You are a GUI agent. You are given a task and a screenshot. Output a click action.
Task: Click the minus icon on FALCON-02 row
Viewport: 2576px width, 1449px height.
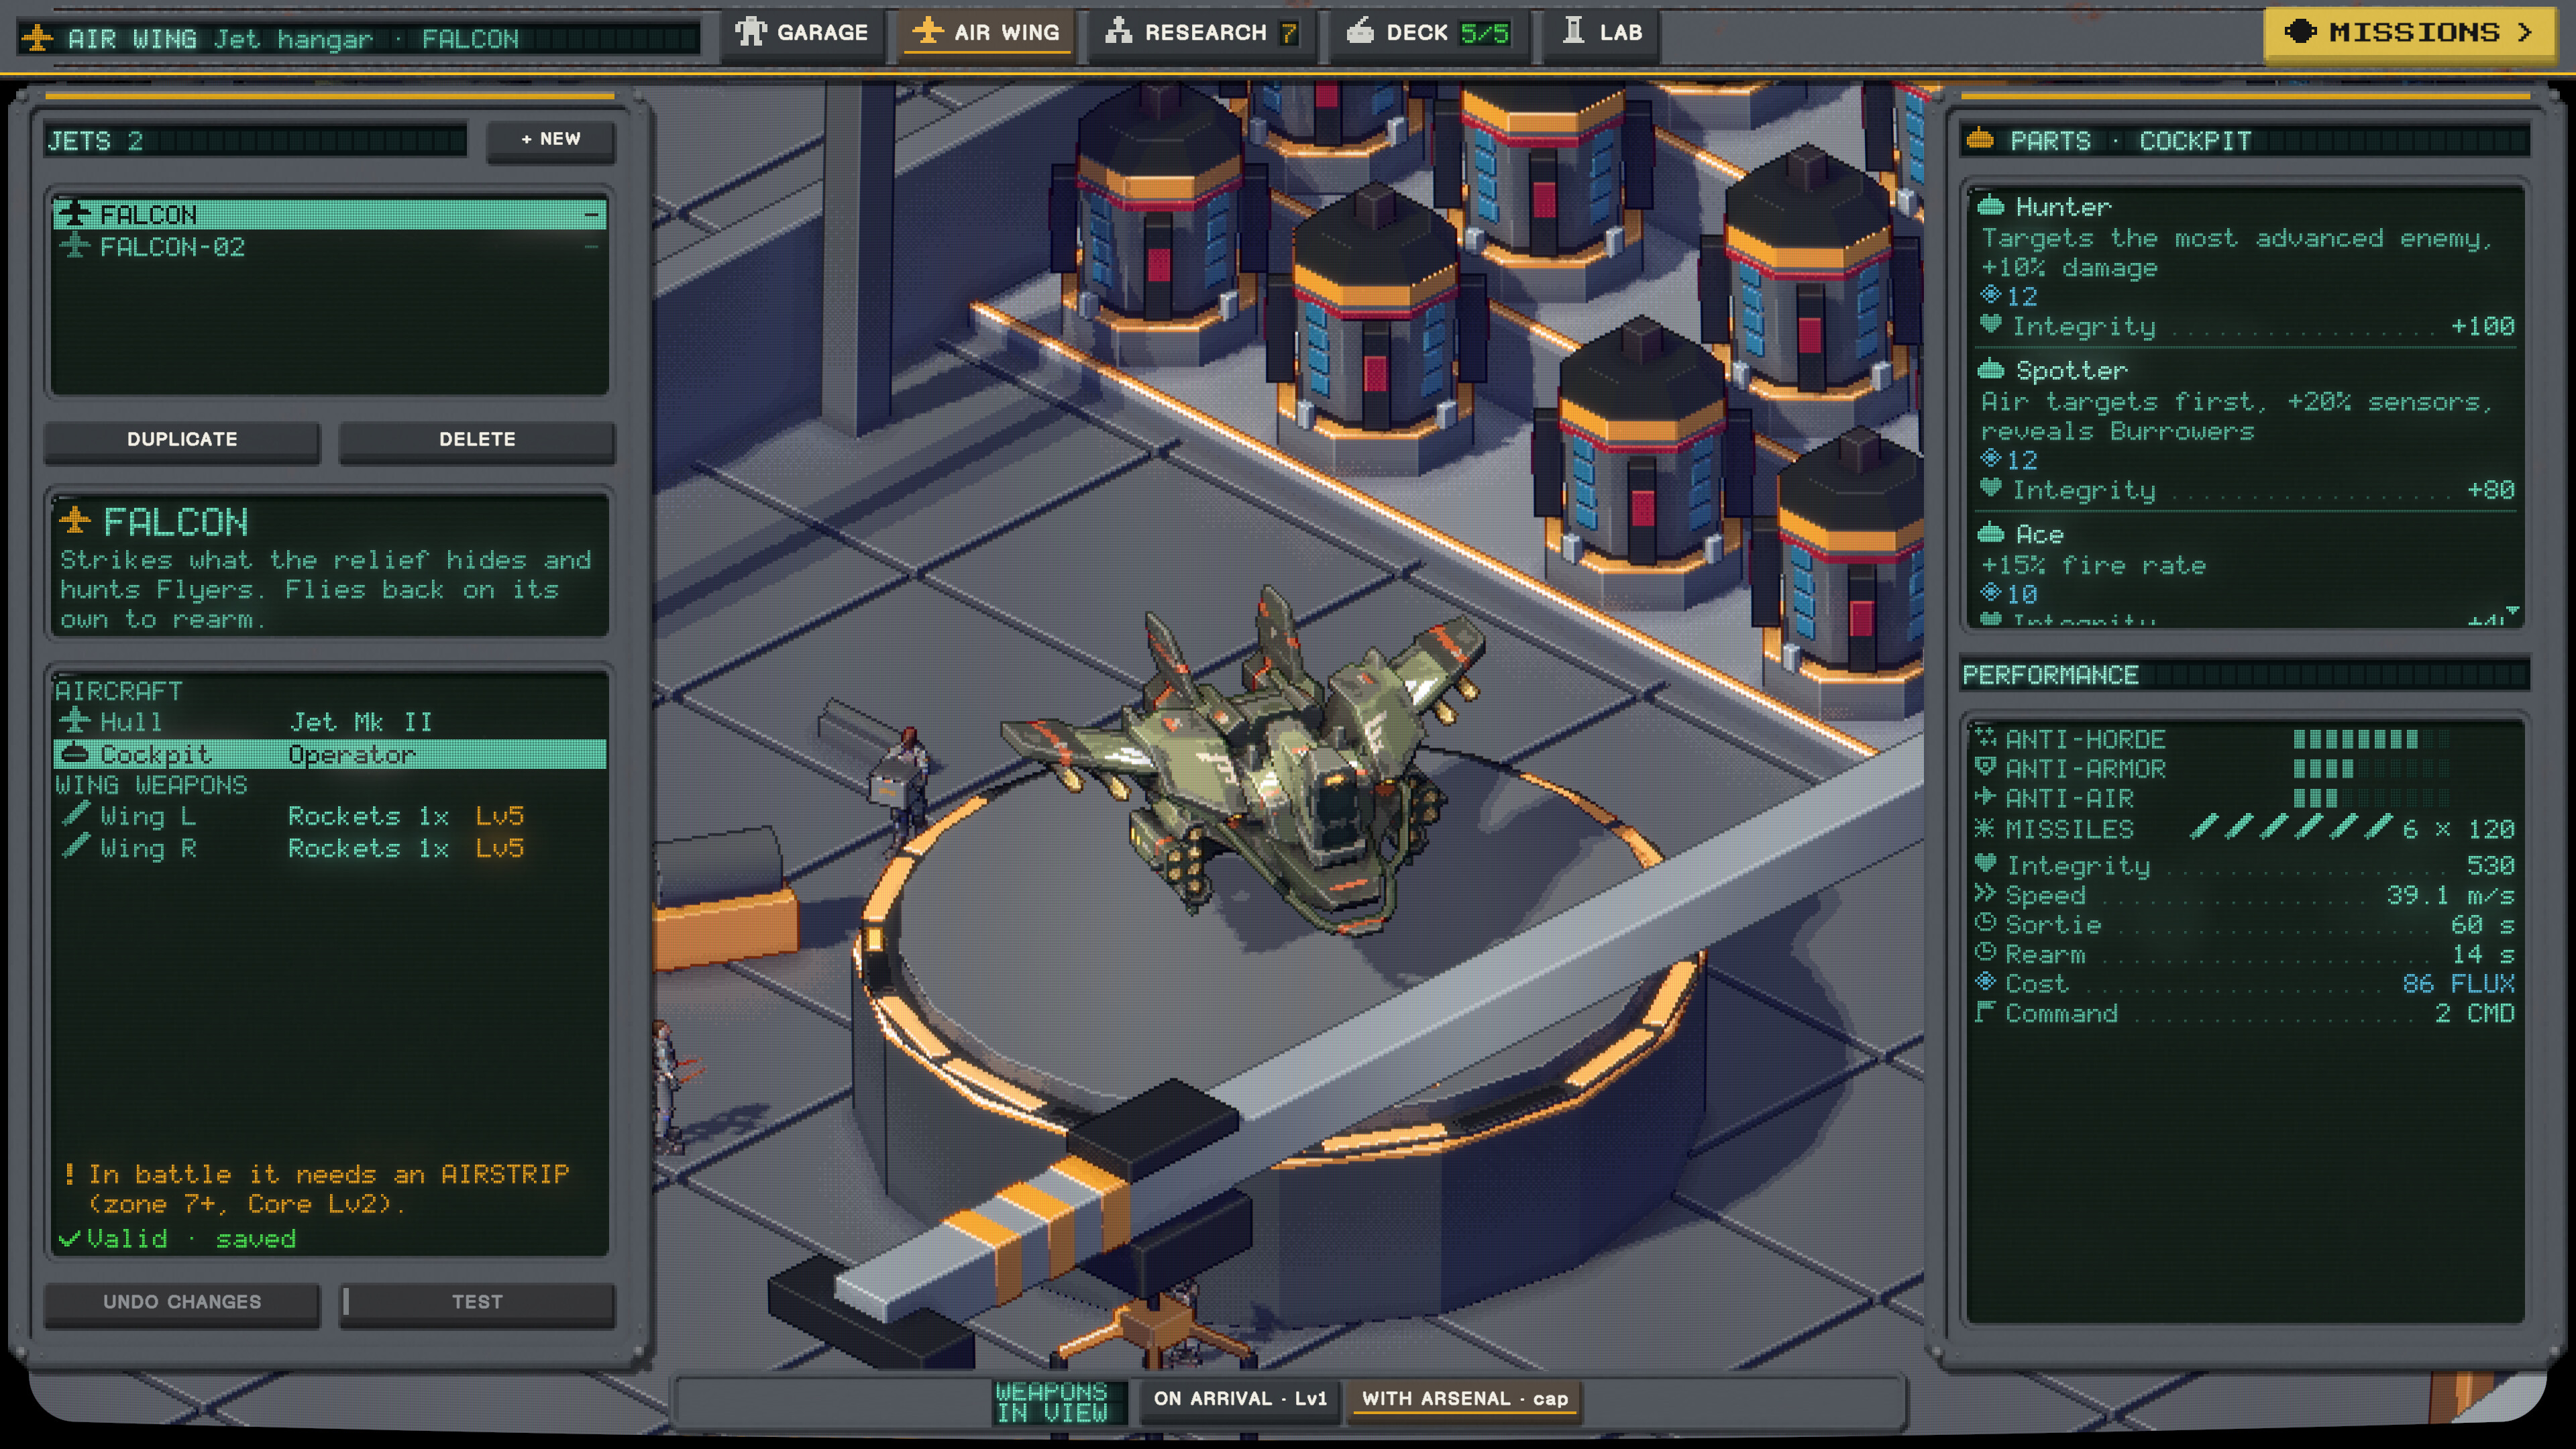[591, 247]
